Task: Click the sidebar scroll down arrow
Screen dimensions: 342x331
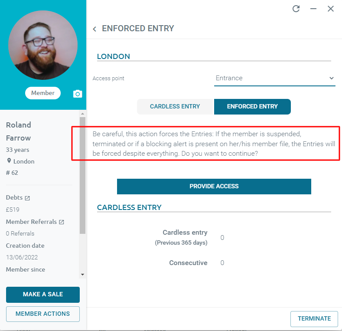Action: pos(82,275)
